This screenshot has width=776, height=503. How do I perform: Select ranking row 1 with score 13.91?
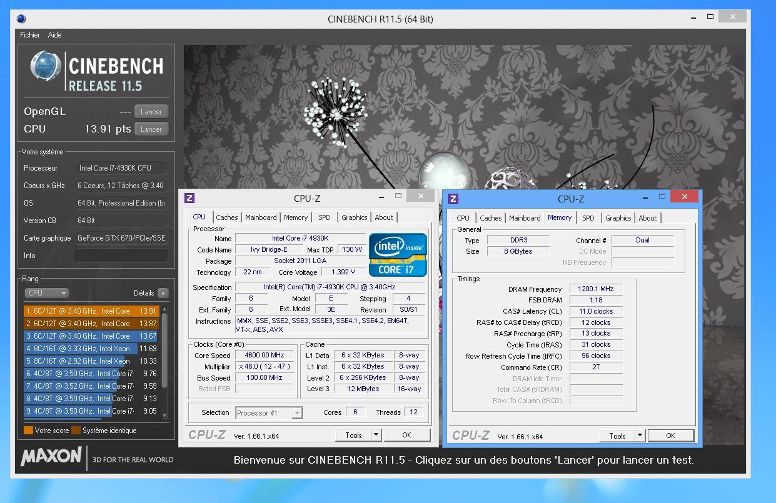[91, 311]
